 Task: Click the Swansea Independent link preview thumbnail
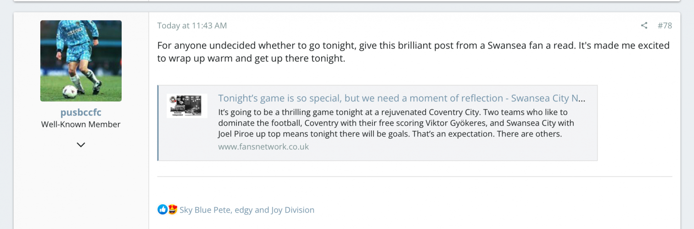tap(187, 106)
